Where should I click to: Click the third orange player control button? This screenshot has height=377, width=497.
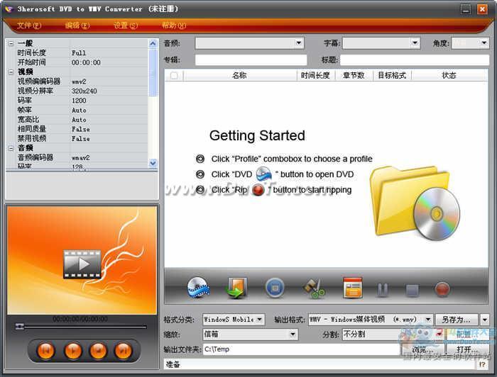click(98, 351)
